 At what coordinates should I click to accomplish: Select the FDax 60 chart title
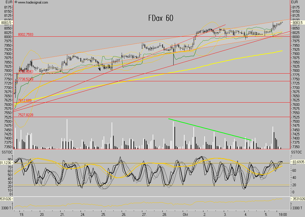161,18
